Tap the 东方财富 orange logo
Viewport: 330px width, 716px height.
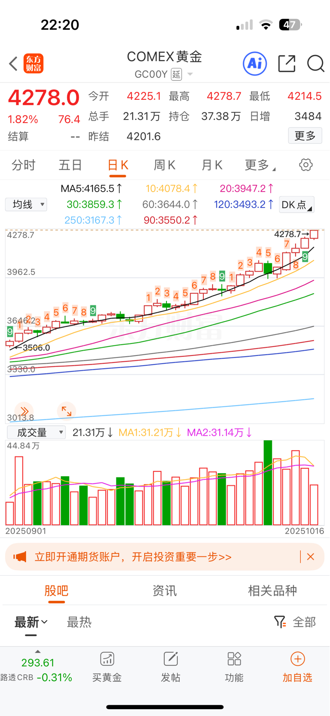point(33,64)
